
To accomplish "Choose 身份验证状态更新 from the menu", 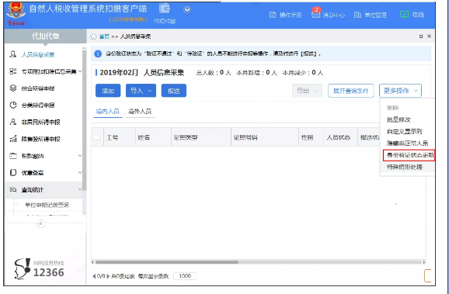I will tap(409, 155).
